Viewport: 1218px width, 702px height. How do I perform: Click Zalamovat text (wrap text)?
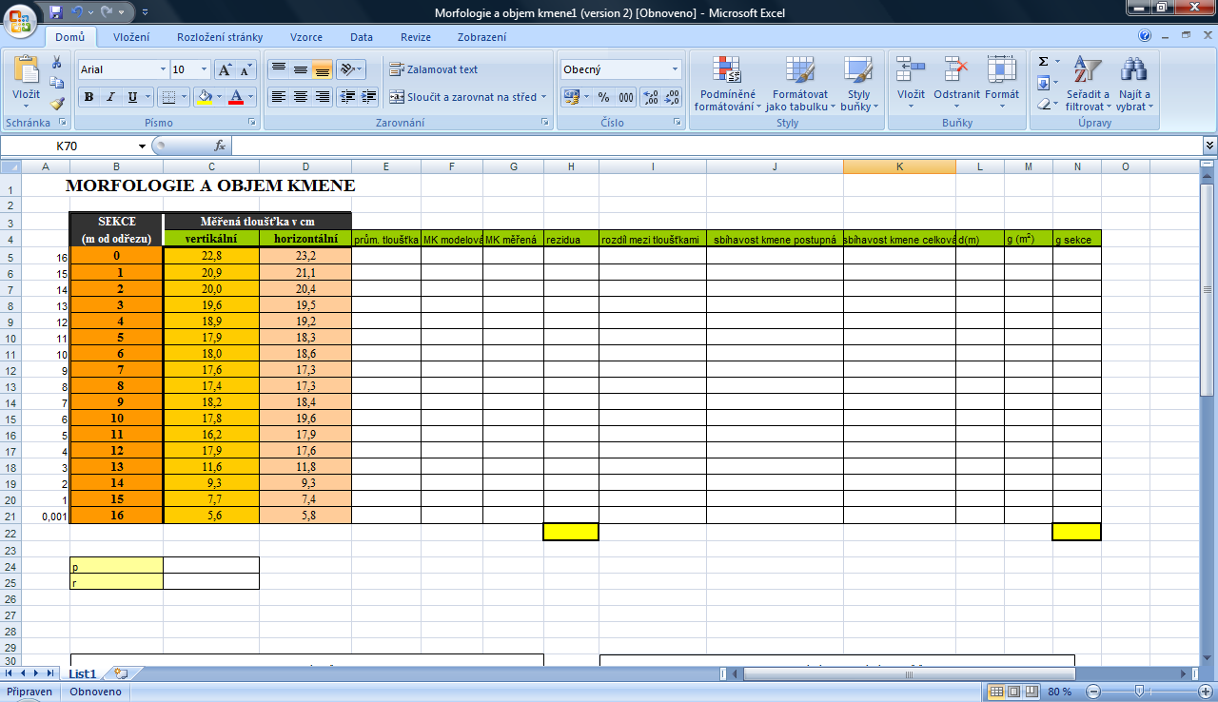click(x=434, y=69)
